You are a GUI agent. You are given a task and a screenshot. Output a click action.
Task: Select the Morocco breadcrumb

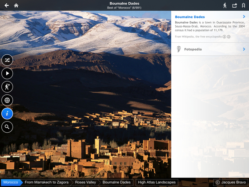pyautogui.click(x=11, y=182)
